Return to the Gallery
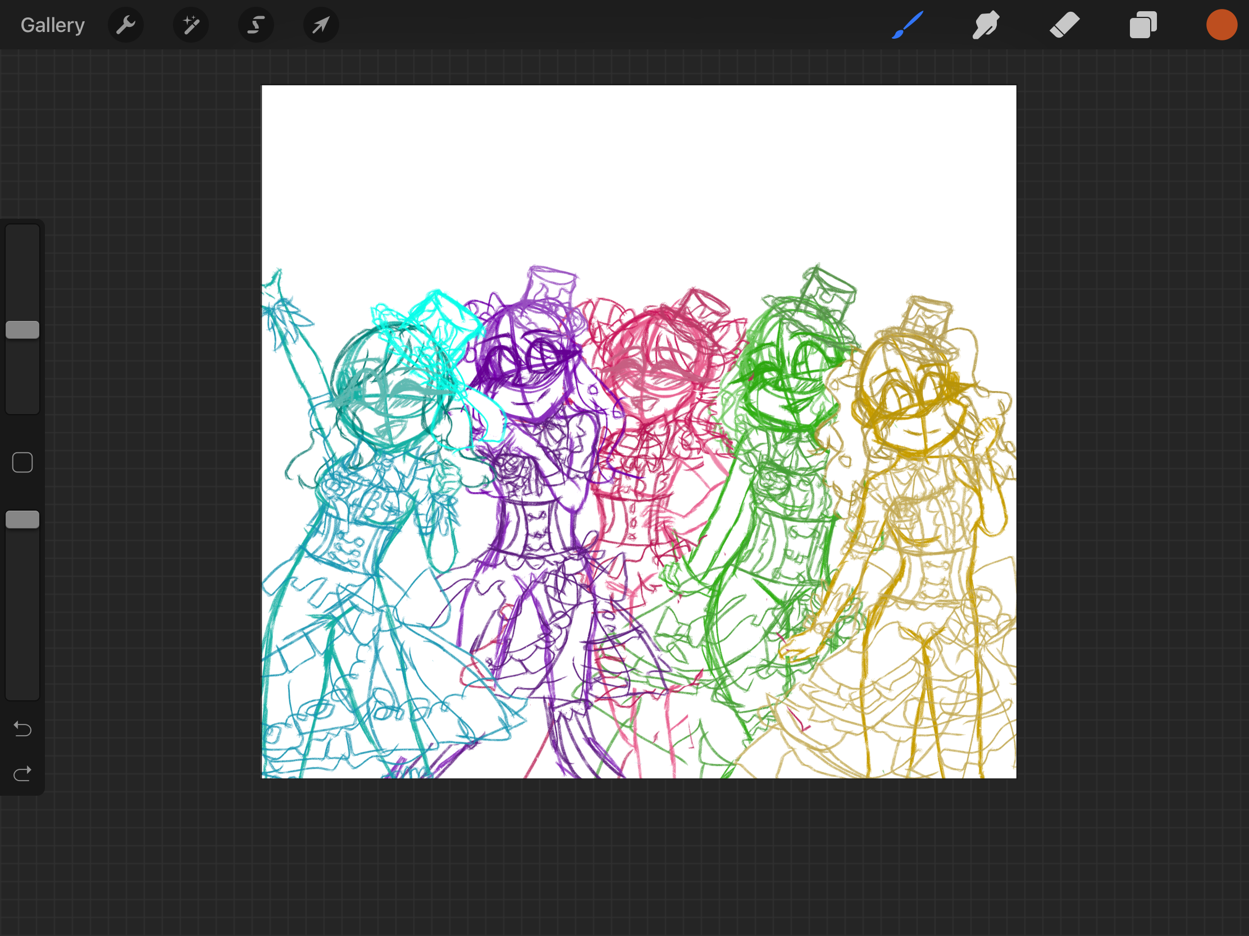This screenshot has height=936, width=1249. pyautogui.click(x=53, y=25)
